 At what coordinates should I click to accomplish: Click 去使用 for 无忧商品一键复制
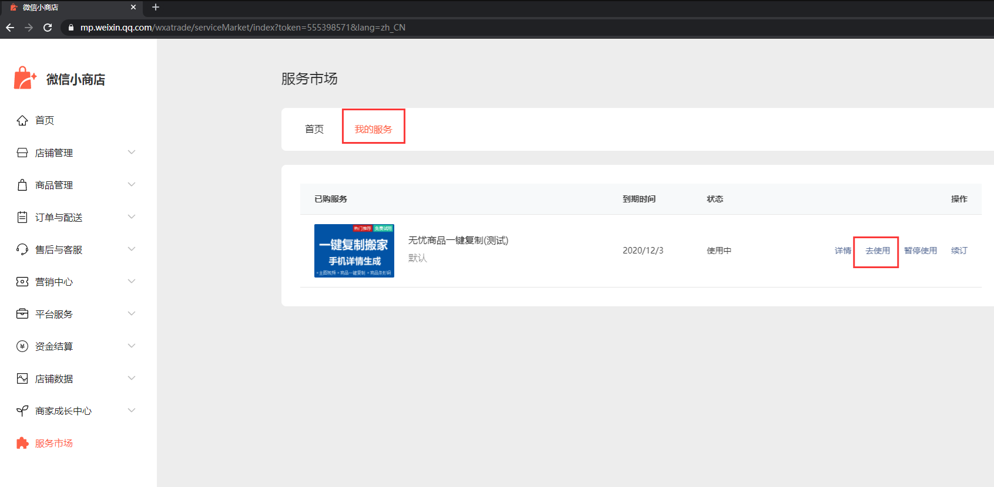[878, 251]
